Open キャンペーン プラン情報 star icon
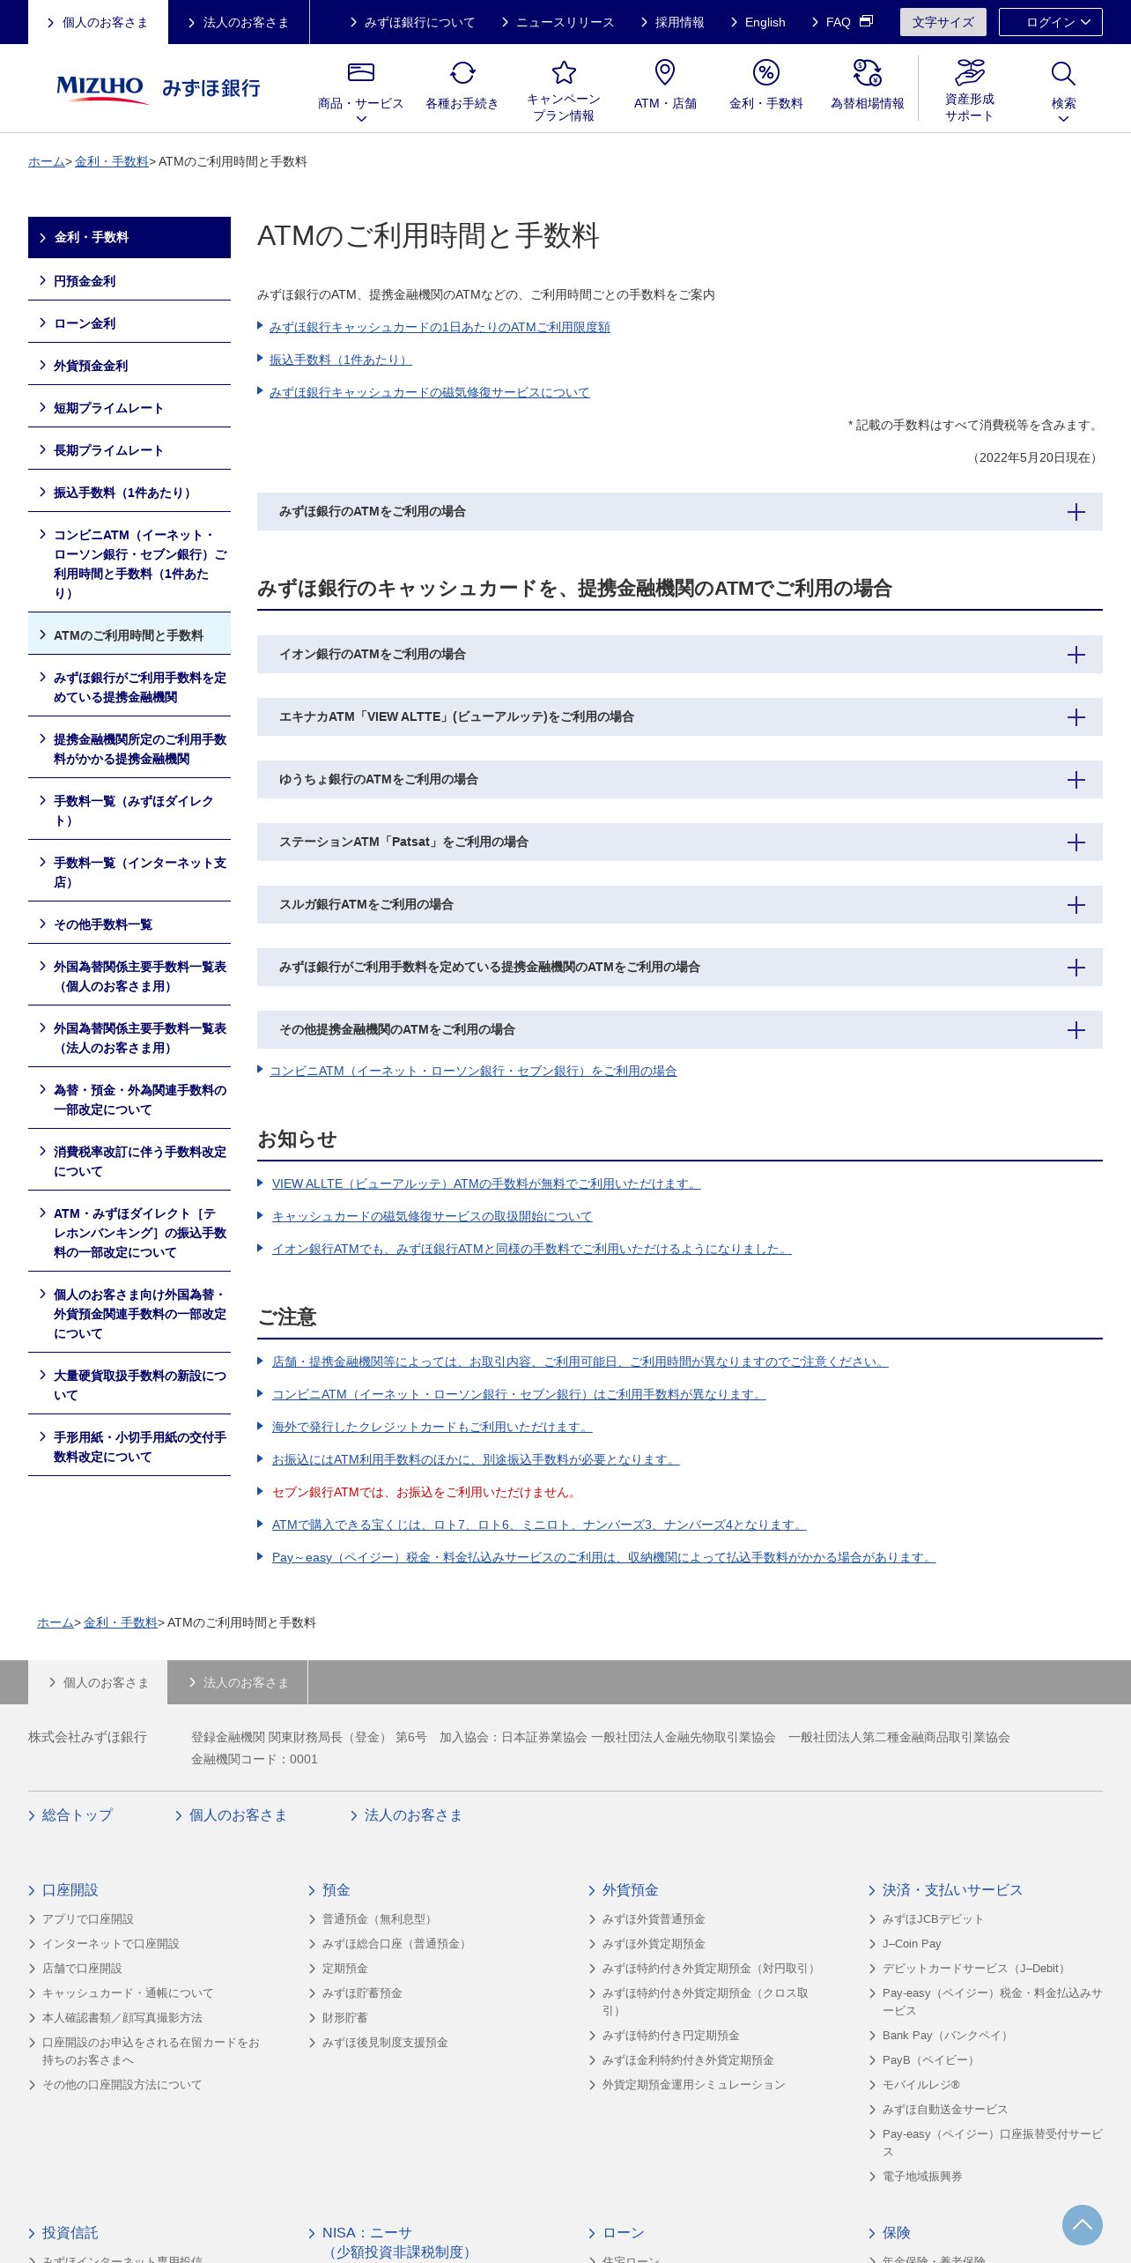This screenshot has height=2263, width=1131. [564, 72]
